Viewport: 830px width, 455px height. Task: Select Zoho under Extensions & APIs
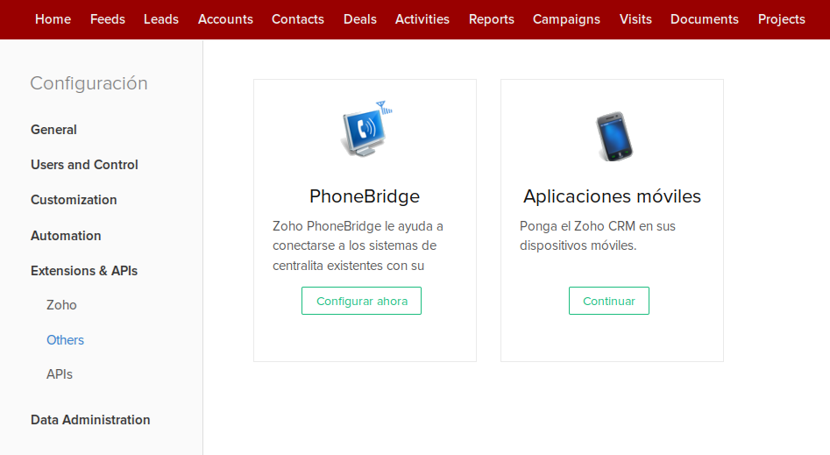click(61, 305)
